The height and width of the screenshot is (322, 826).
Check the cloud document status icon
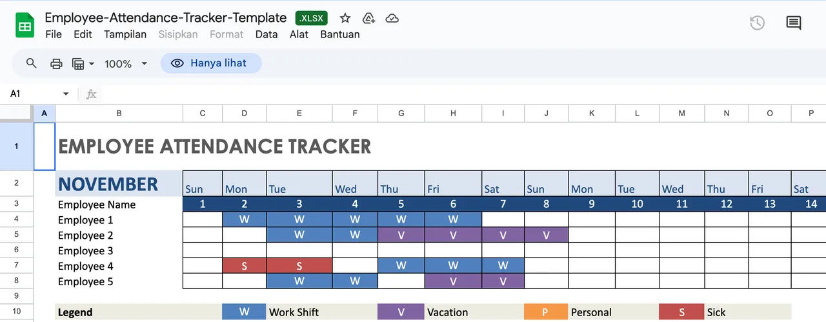point(392,18)
